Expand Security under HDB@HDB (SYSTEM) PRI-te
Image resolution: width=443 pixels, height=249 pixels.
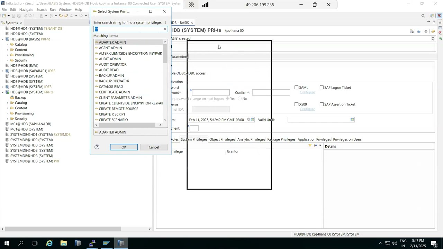[x=7, y=119]
